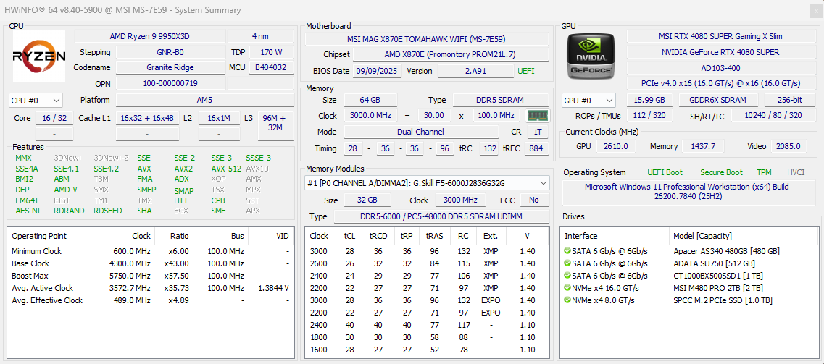Select the Avg. Effective Clock row
The width and height of the screenshot is (824, 364).
(151, 300)
